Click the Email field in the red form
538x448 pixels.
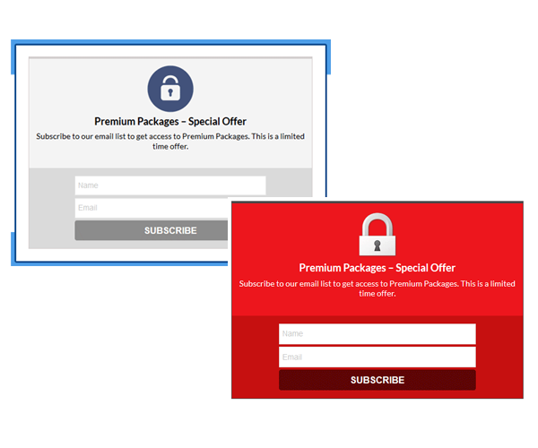pyautogui.click(x=377, y=357)
